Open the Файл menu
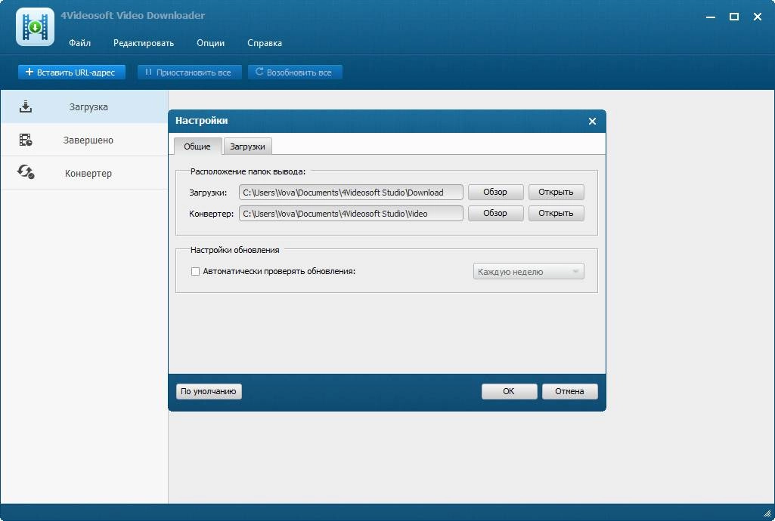 point(79,43)
